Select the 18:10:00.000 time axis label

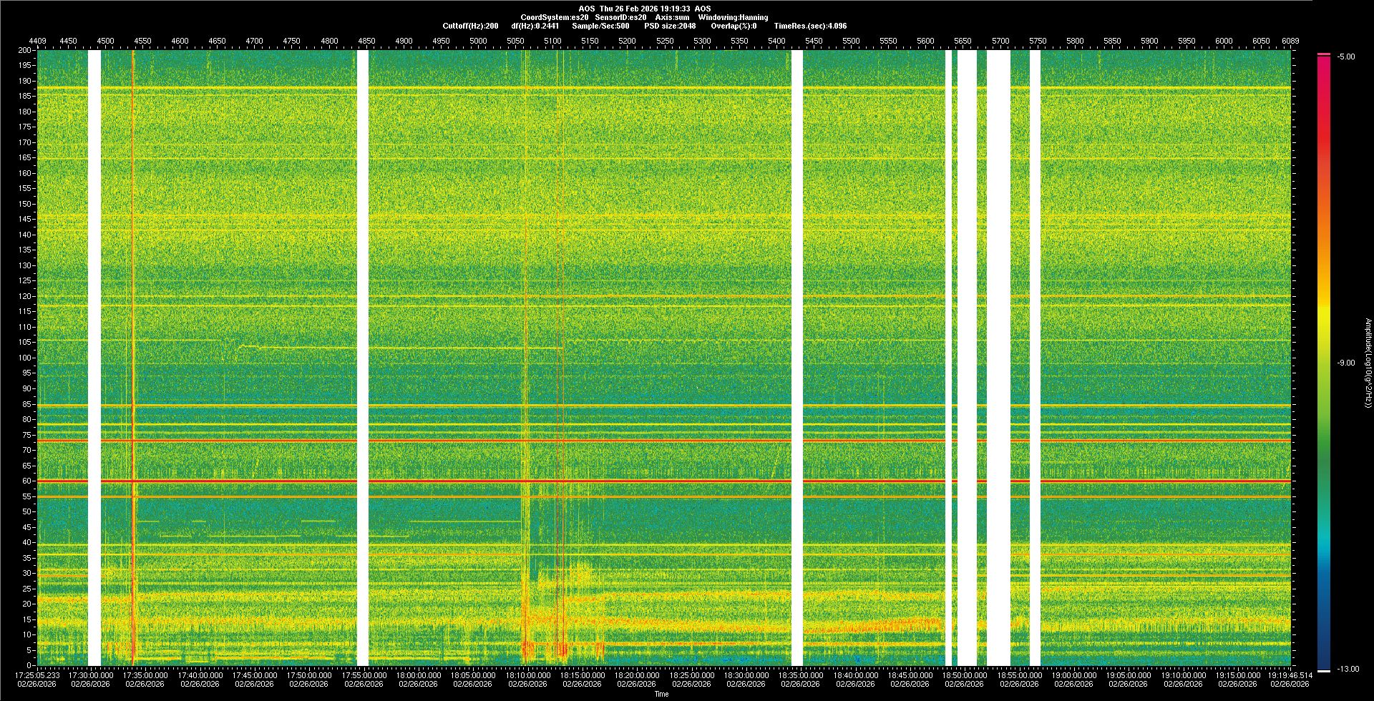tap(527, 675)
